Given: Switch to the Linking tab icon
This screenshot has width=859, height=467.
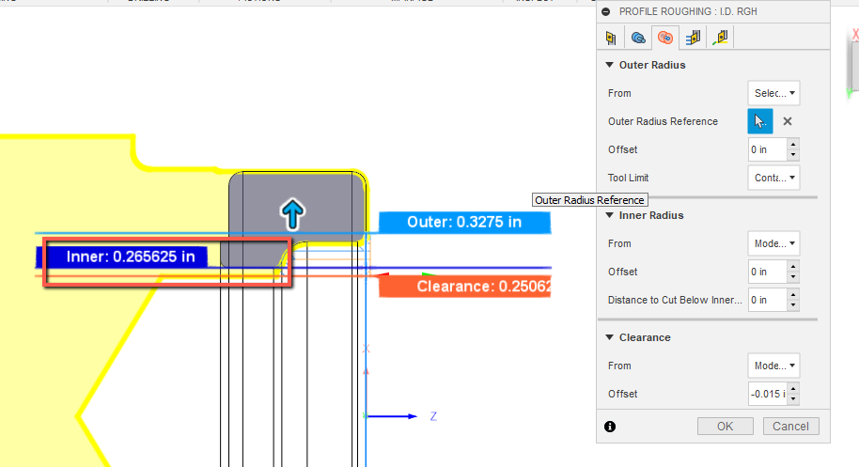Looking at the screenshot, I should coord(721,38).
